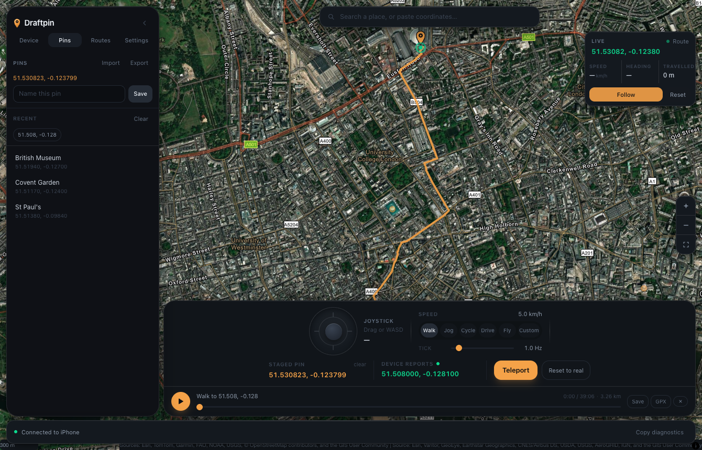Toggle fullscreen map view
702x450 pixels.
(x=686, y=244)
